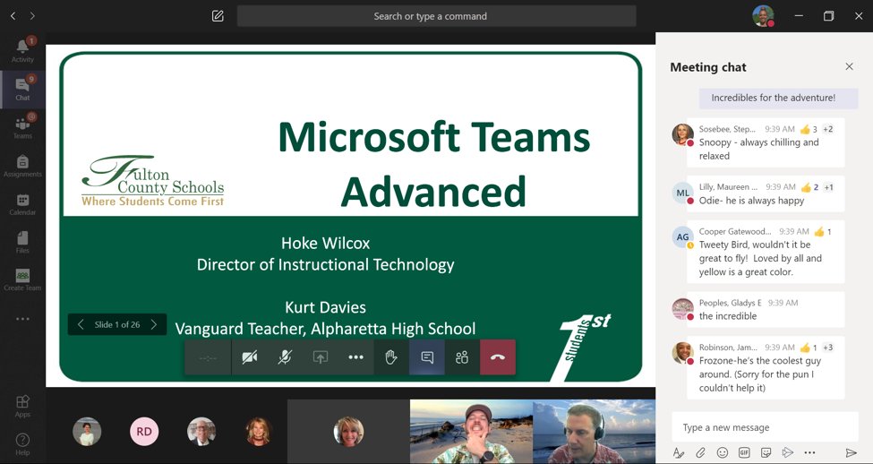Expand +3 reactions on Frozone message

tap(828, 348)
